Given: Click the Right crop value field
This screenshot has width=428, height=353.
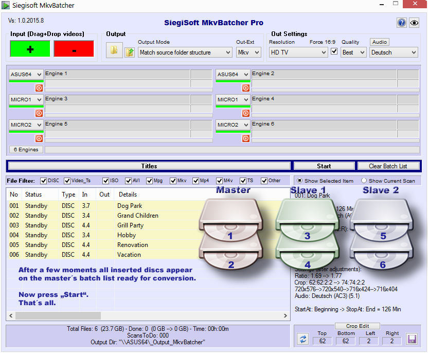Looking at the screenshot, I should 392,341.
